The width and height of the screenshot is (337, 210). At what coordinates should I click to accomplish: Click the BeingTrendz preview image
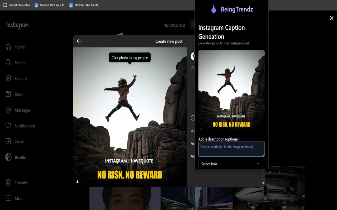tap(231, 91)
